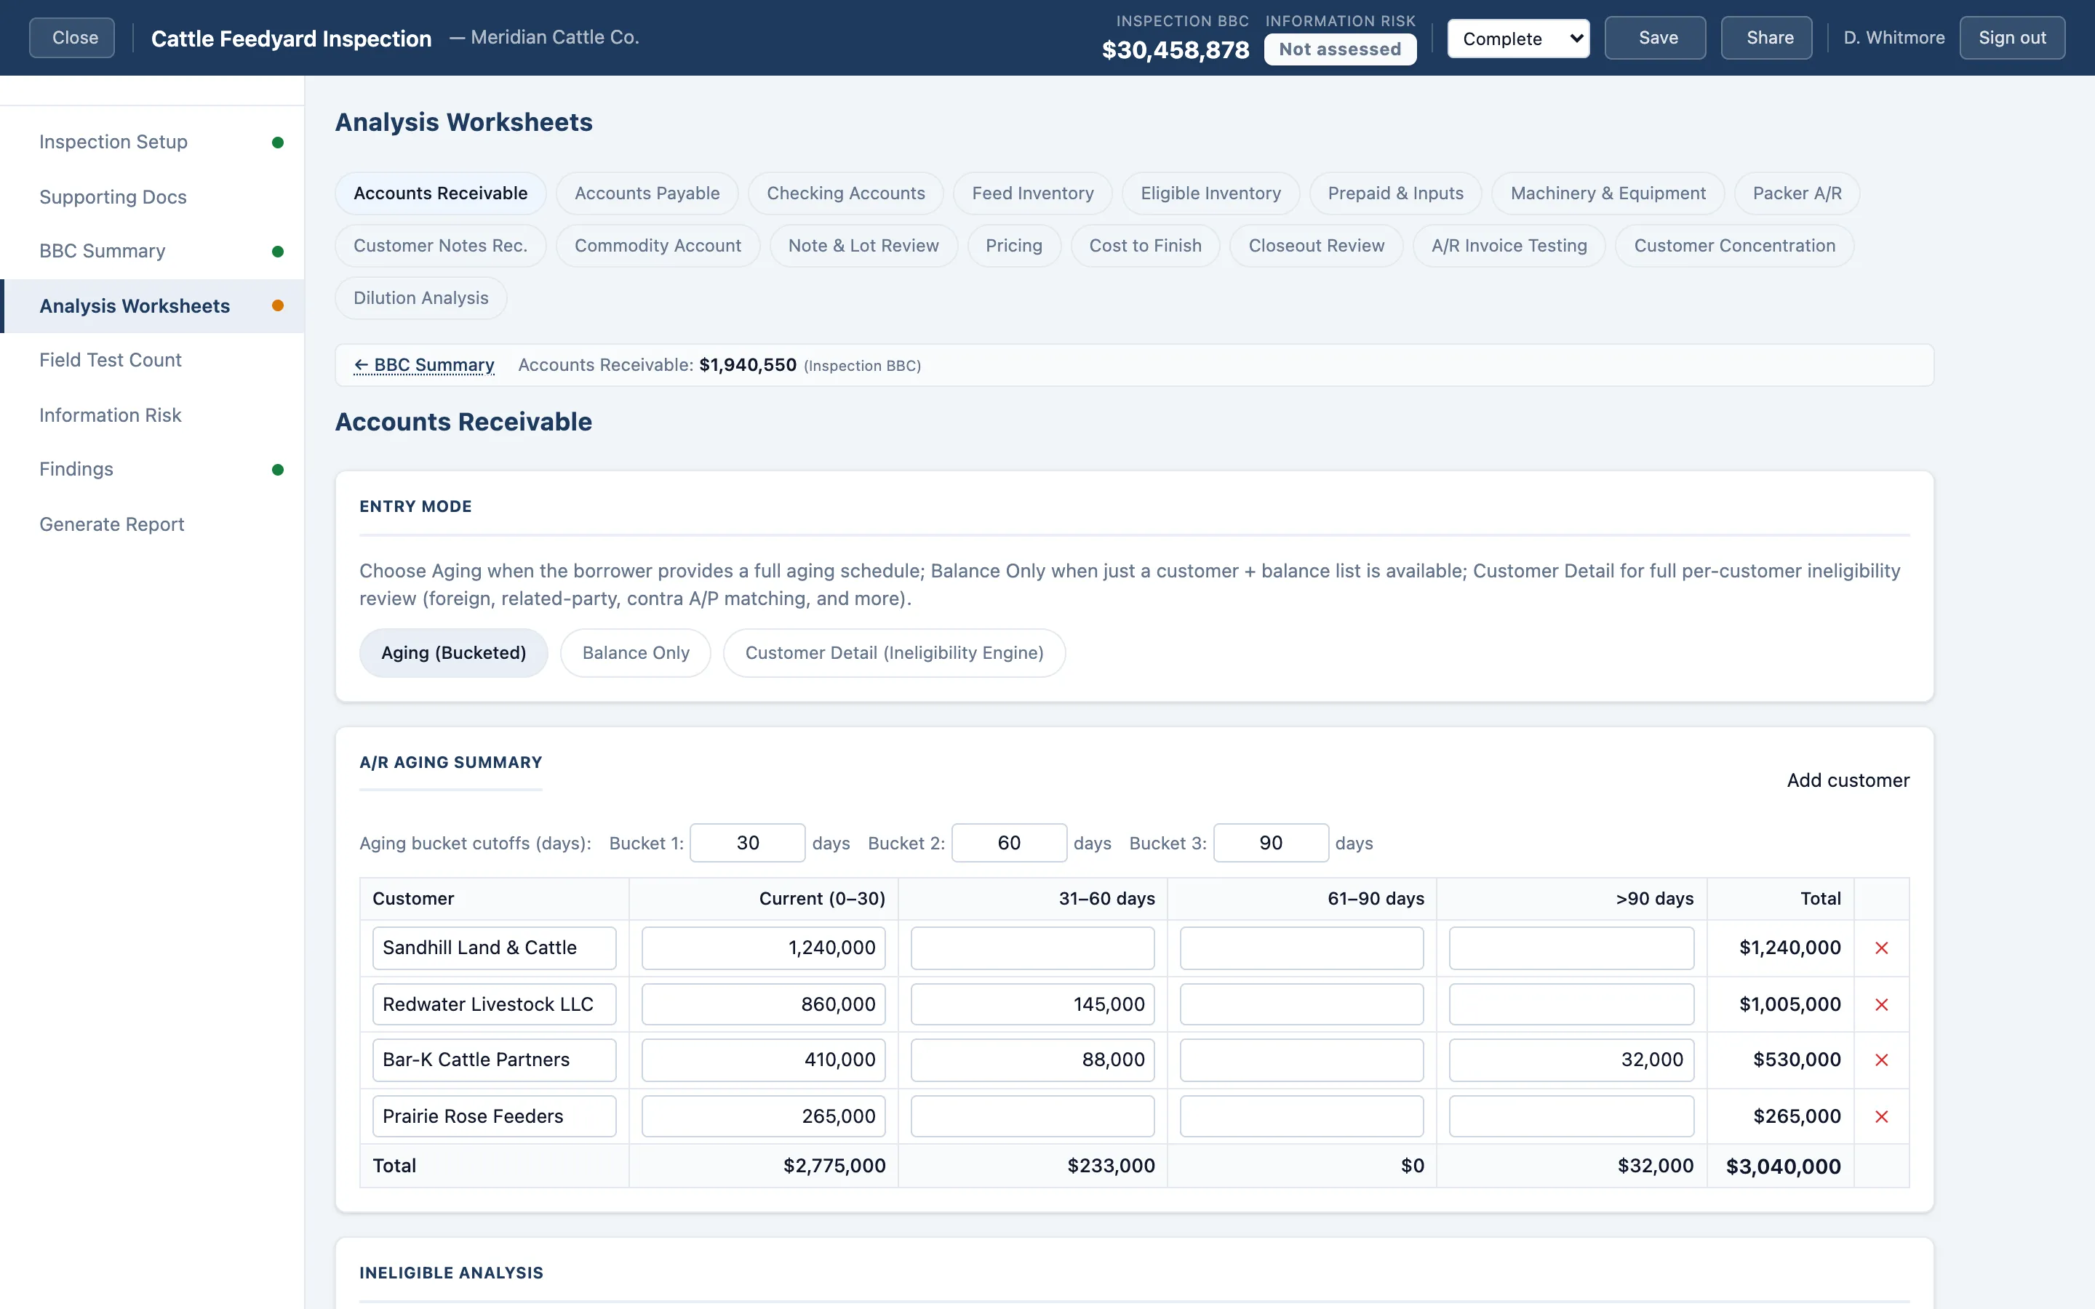This screenshot has width=2095, height=1309.
Task: Open Customer Notes Rec. worksheet
Action: pos(441,246)
